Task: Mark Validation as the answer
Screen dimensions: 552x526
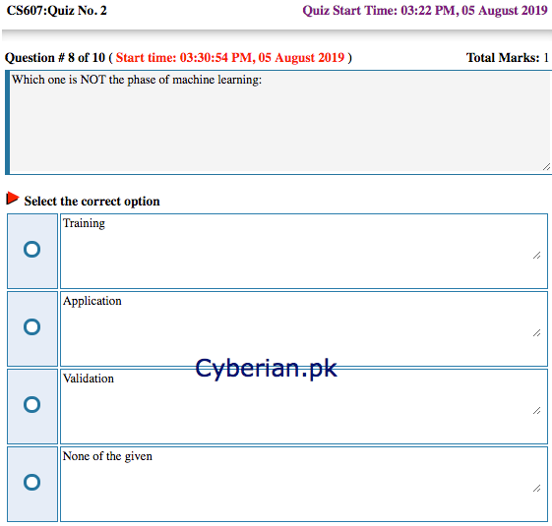Action: coord(32,405)
